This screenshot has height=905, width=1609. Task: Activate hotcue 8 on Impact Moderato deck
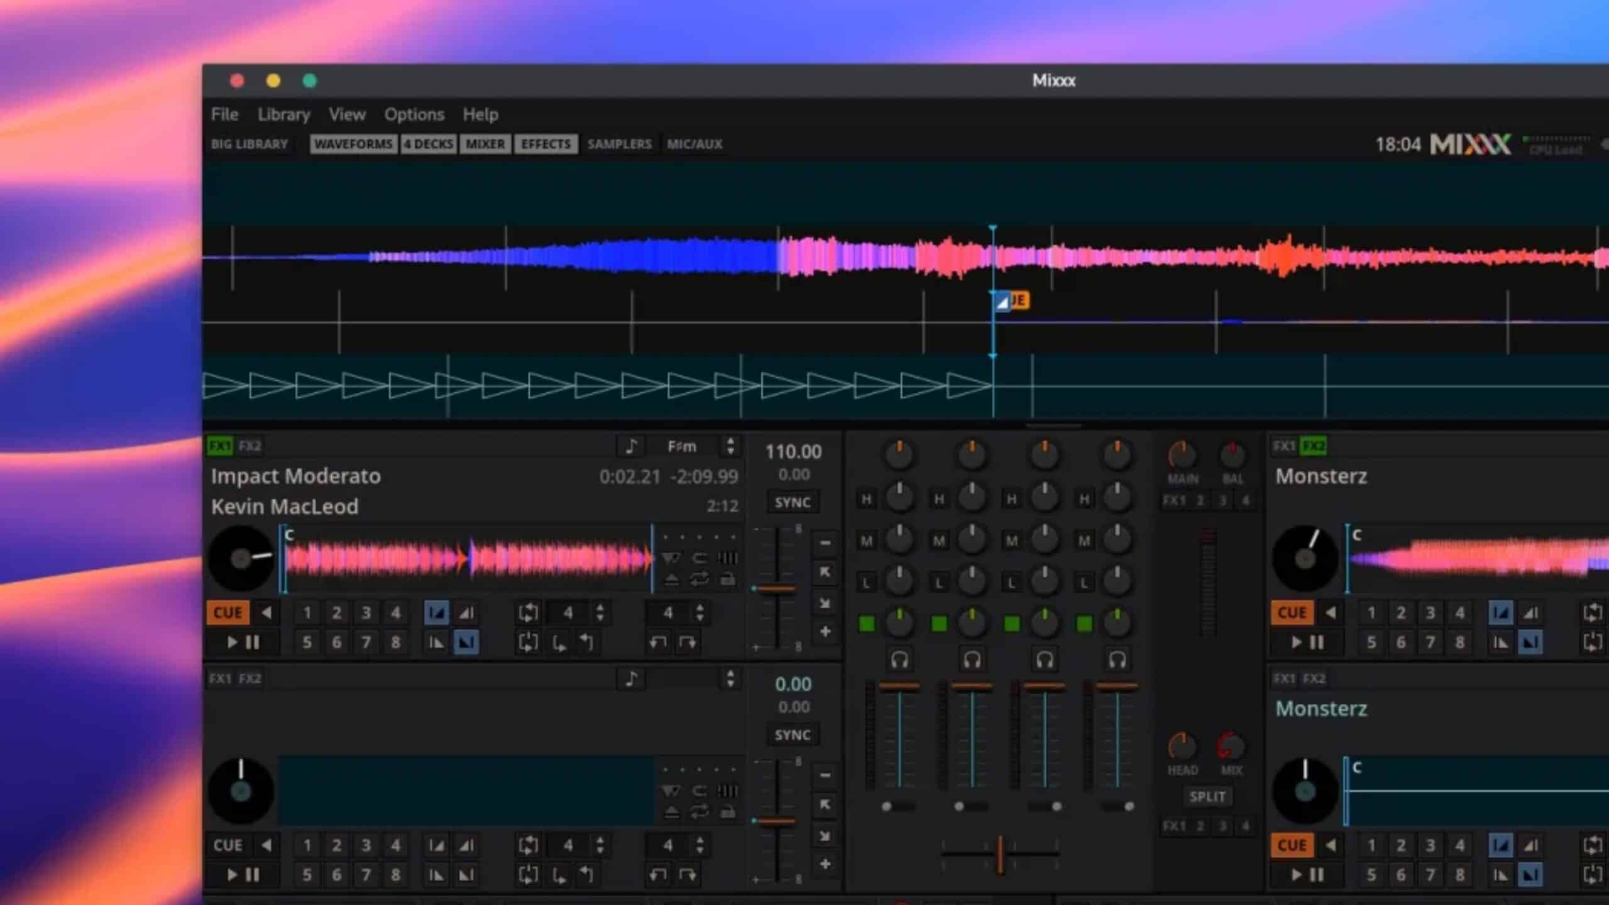[x=395, y=642]
